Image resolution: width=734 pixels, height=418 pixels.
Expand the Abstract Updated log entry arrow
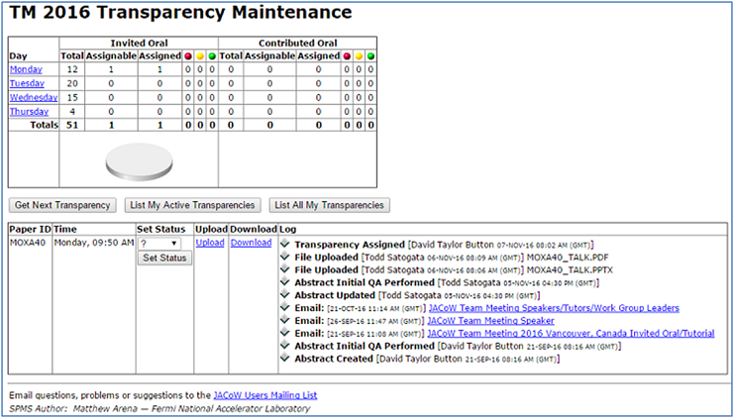(285, 295)
